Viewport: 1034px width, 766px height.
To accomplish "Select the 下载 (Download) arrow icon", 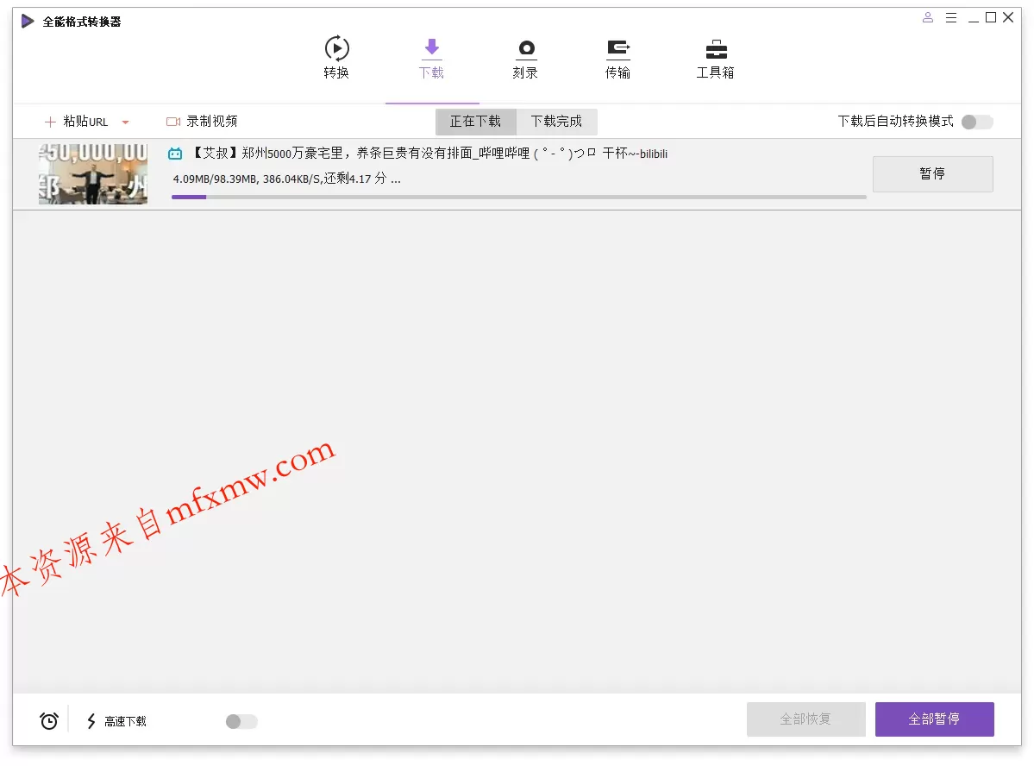I will pyautogui.click(x=431, y=48).
